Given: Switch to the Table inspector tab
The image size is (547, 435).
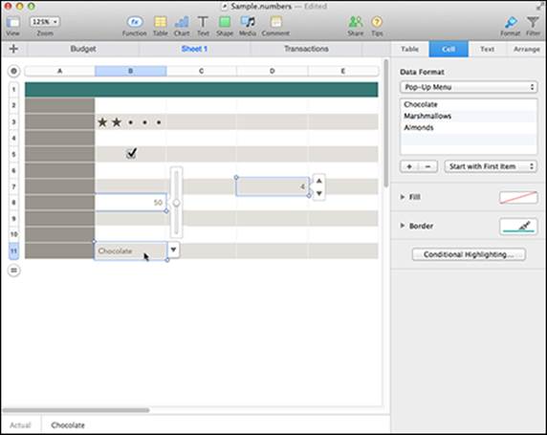Looking at the screenshot, I should coord(409,49).
